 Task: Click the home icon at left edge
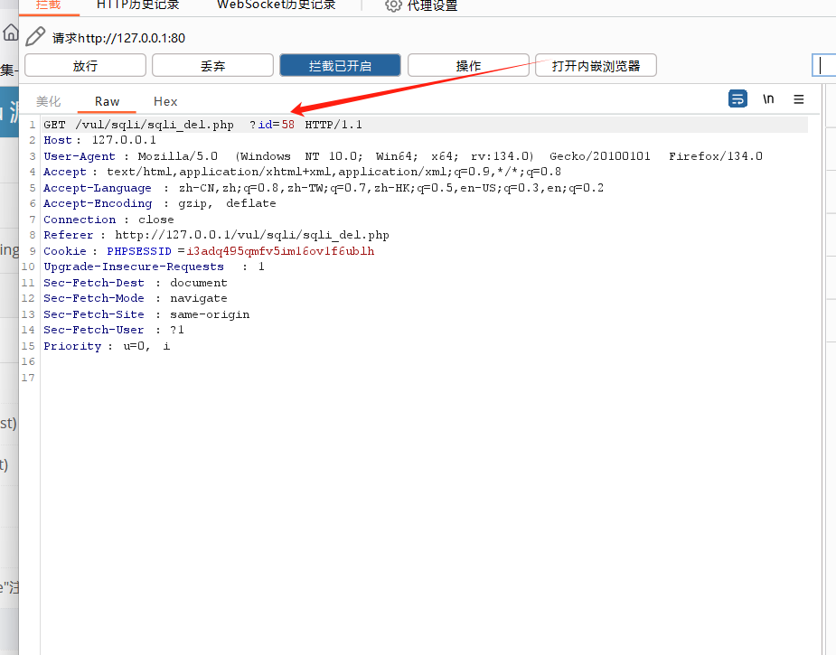click(x=10, y=33)
